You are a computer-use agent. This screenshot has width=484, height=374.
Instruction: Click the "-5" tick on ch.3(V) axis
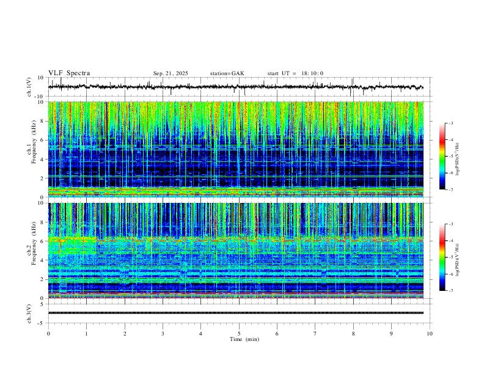coord(42,323)
